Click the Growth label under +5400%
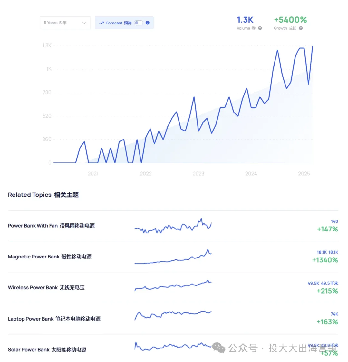 285,28
